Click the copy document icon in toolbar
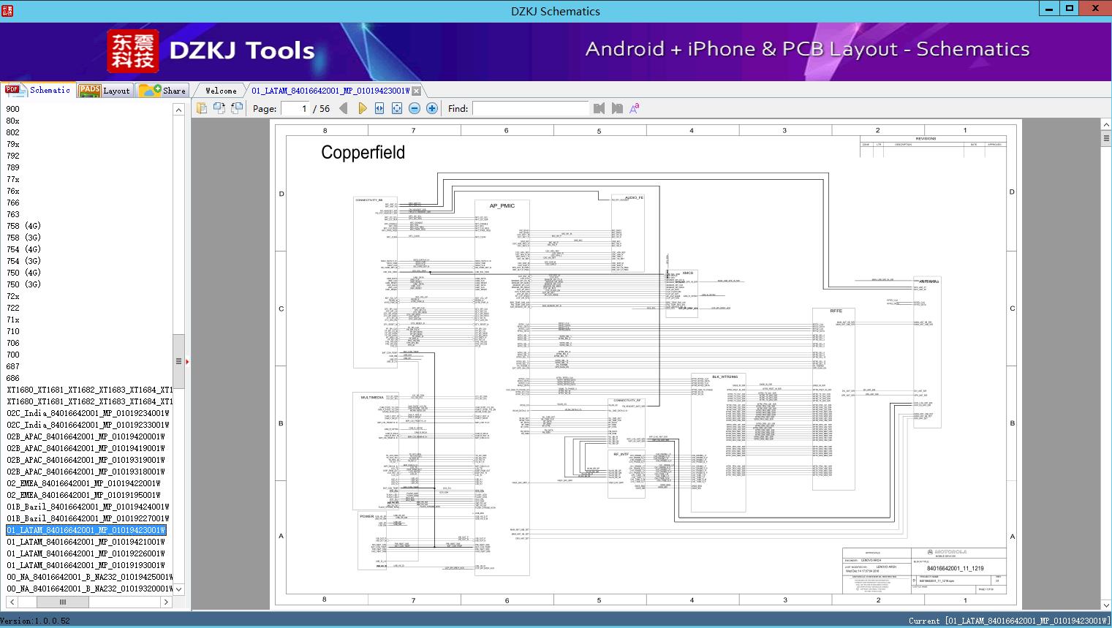Screen dimensions: 1112x628 [x=202, y=108]
